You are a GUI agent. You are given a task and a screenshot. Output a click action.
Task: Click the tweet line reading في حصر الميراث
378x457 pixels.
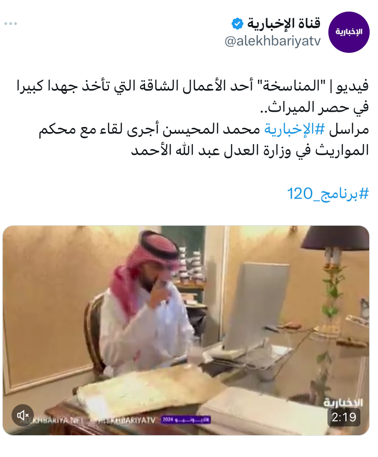pyautogui.click(x=314, y=108)
